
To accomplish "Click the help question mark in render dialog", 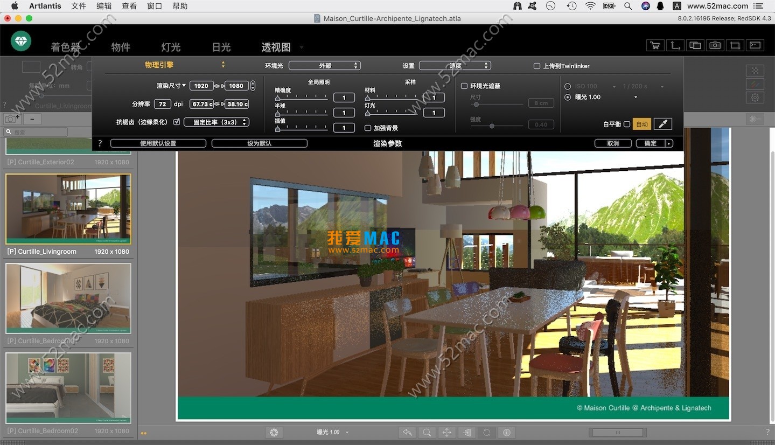I will tap(100, 143).
